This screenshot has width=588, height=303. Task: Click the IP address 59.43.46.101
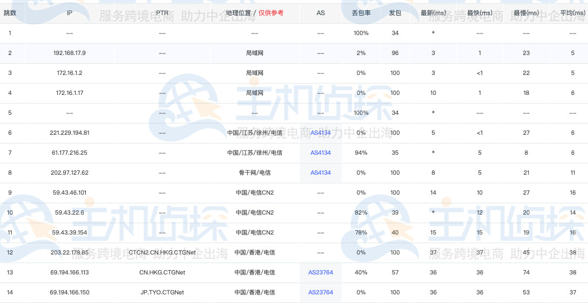click(69, 192)
